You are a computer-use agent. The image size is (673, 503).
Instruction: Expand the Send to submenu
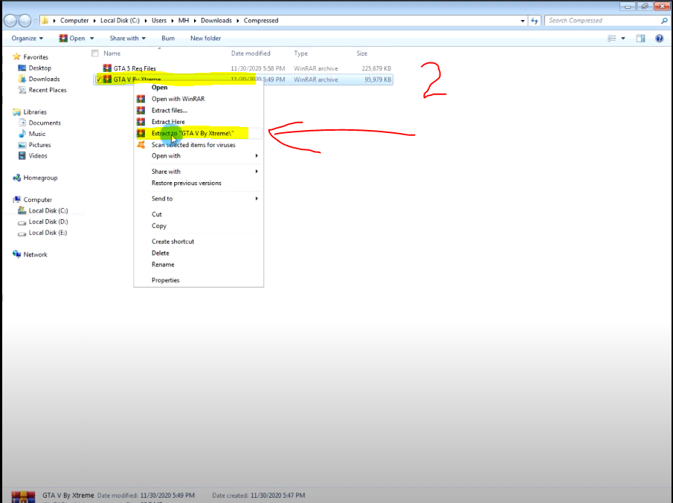(x=199, y=198)
